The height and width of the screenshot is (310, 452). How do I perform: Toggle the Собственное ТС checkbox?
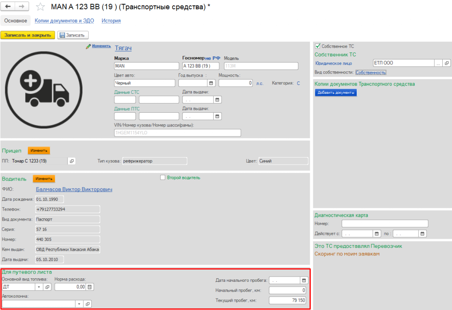[318, 46]
